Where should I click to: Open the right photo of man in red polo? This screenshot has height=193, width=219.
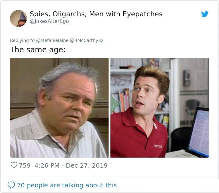pyautogui.click(x=160, y=108)
